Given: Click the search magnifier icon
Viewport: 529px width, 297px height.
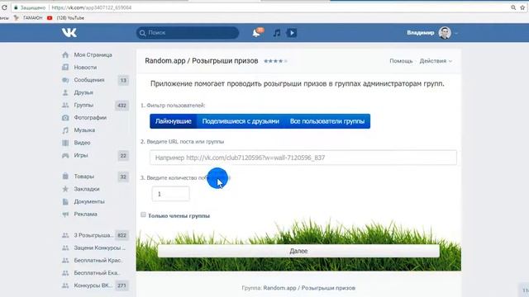Looking at the screenshot, I should [142, 33].
